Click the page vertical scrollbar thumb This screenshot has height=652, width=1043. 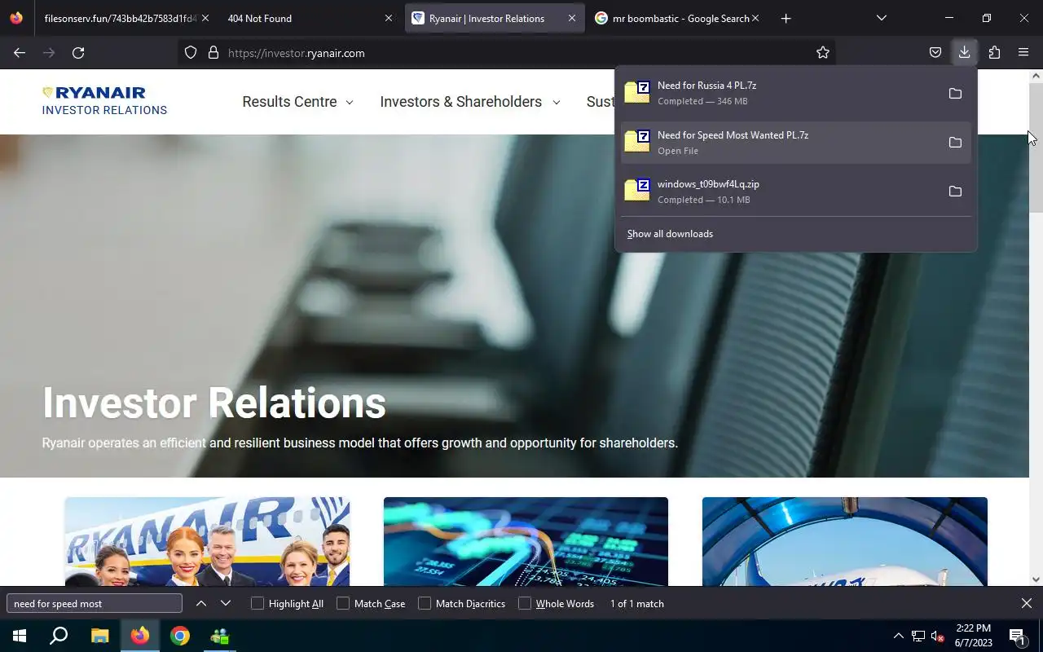click(1036, 147)
